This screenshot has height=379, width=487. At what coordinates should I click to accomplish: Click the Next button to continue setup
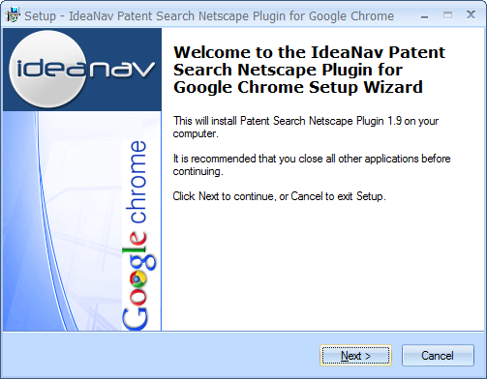[x=355, y=356]
